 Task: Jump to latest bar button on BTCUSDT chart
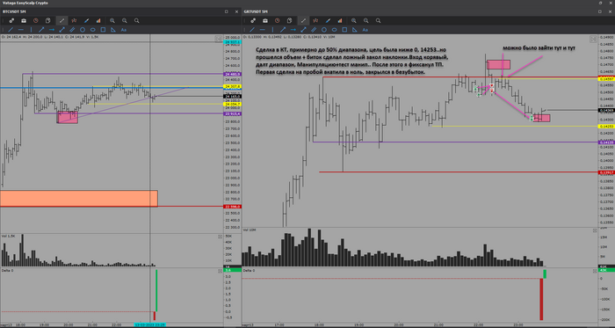pyautogui.click(x=218, y=39)
